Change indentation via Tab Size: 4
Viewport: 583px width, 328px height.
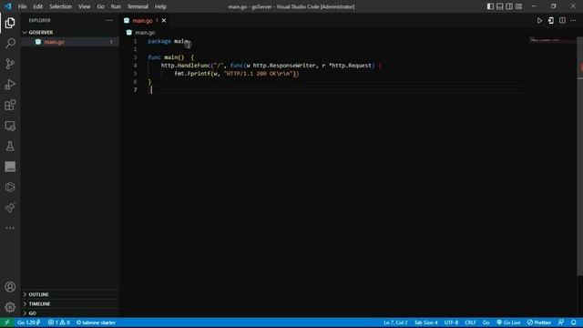426,323
